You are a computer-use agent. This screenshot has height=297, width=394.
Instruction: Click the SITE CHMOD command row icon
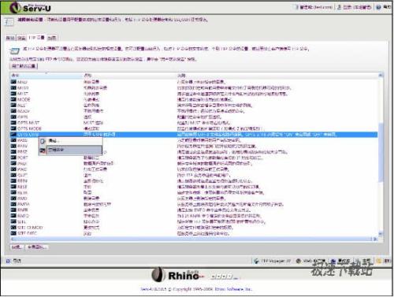(x=13, y=227)
